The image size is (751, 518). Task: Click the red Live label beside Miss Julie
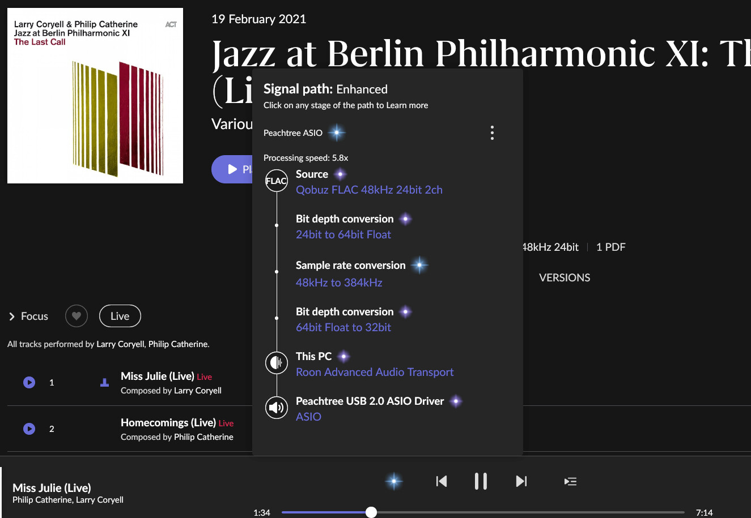(x=205, y=377)
